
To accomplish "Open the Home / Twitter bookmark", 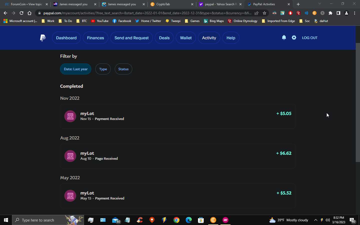I will 148,21.
